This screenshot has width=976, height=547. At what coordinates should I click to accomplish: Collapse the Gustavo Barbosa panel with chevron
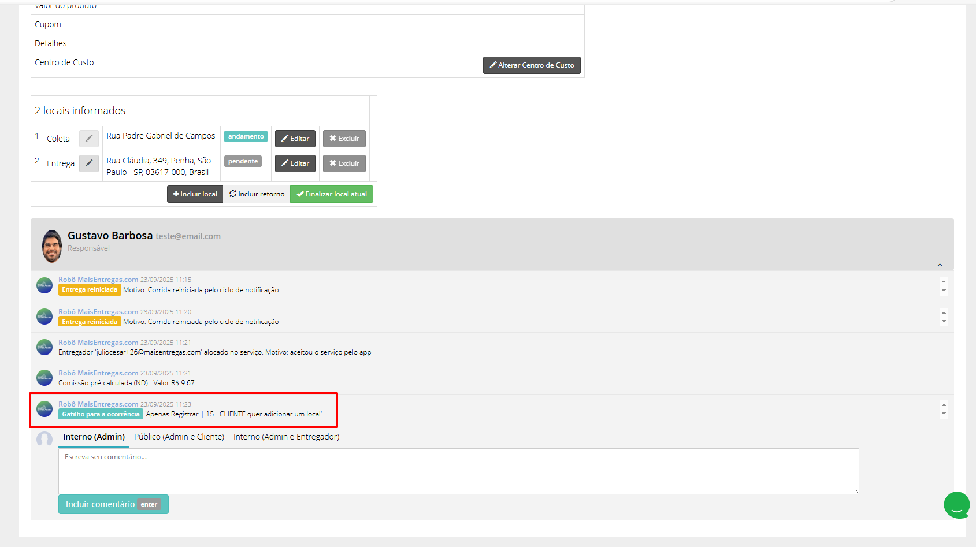tap(940, 265)
